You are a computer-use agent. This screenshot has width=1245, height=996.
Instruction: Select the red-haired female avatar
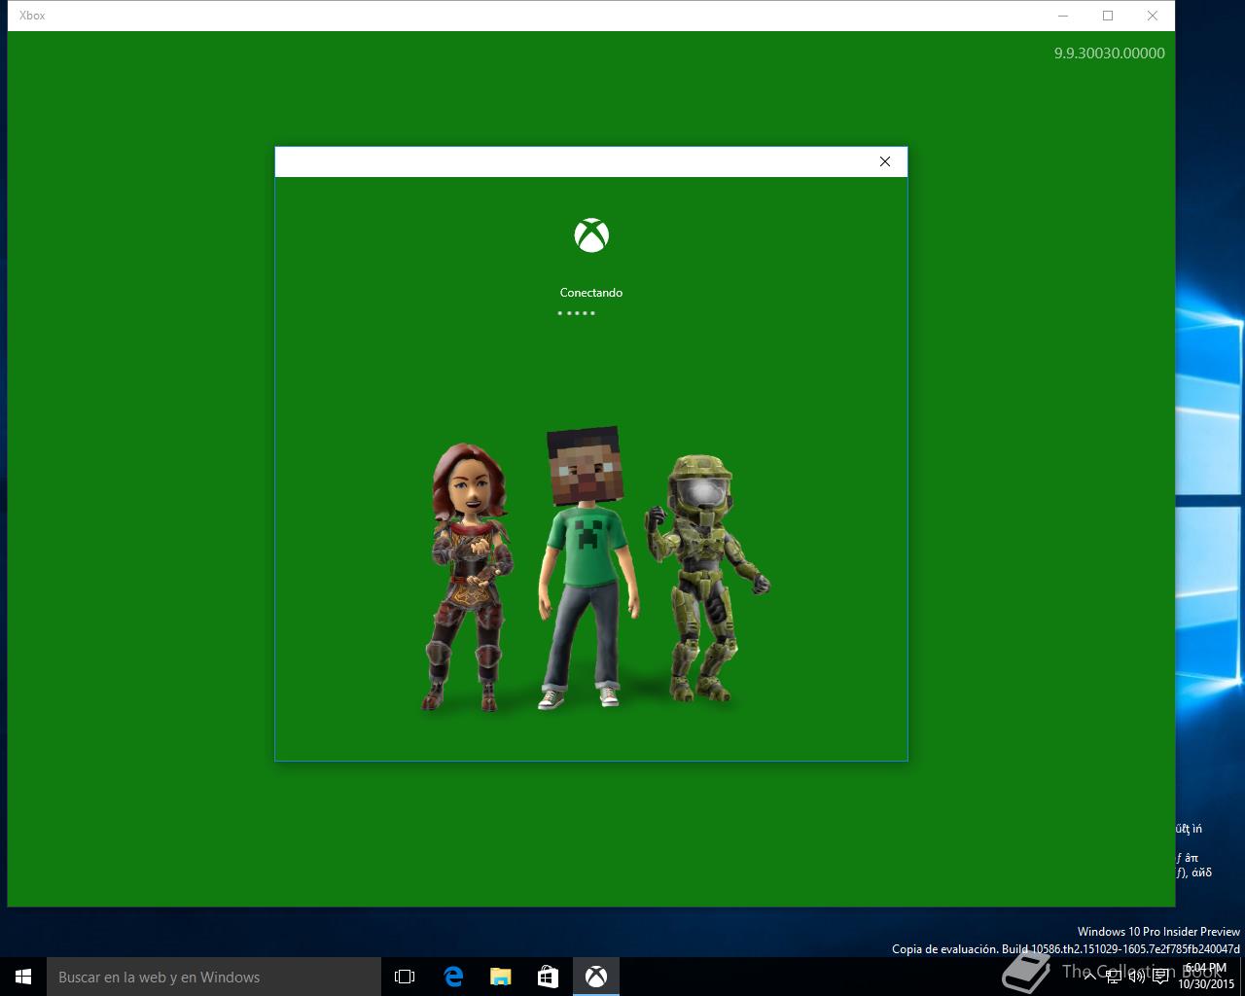coord(470,578)
